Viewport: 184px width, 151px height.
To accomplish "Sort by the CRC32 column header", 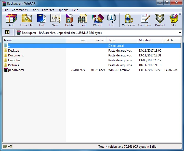I will [x=172, y=40].
